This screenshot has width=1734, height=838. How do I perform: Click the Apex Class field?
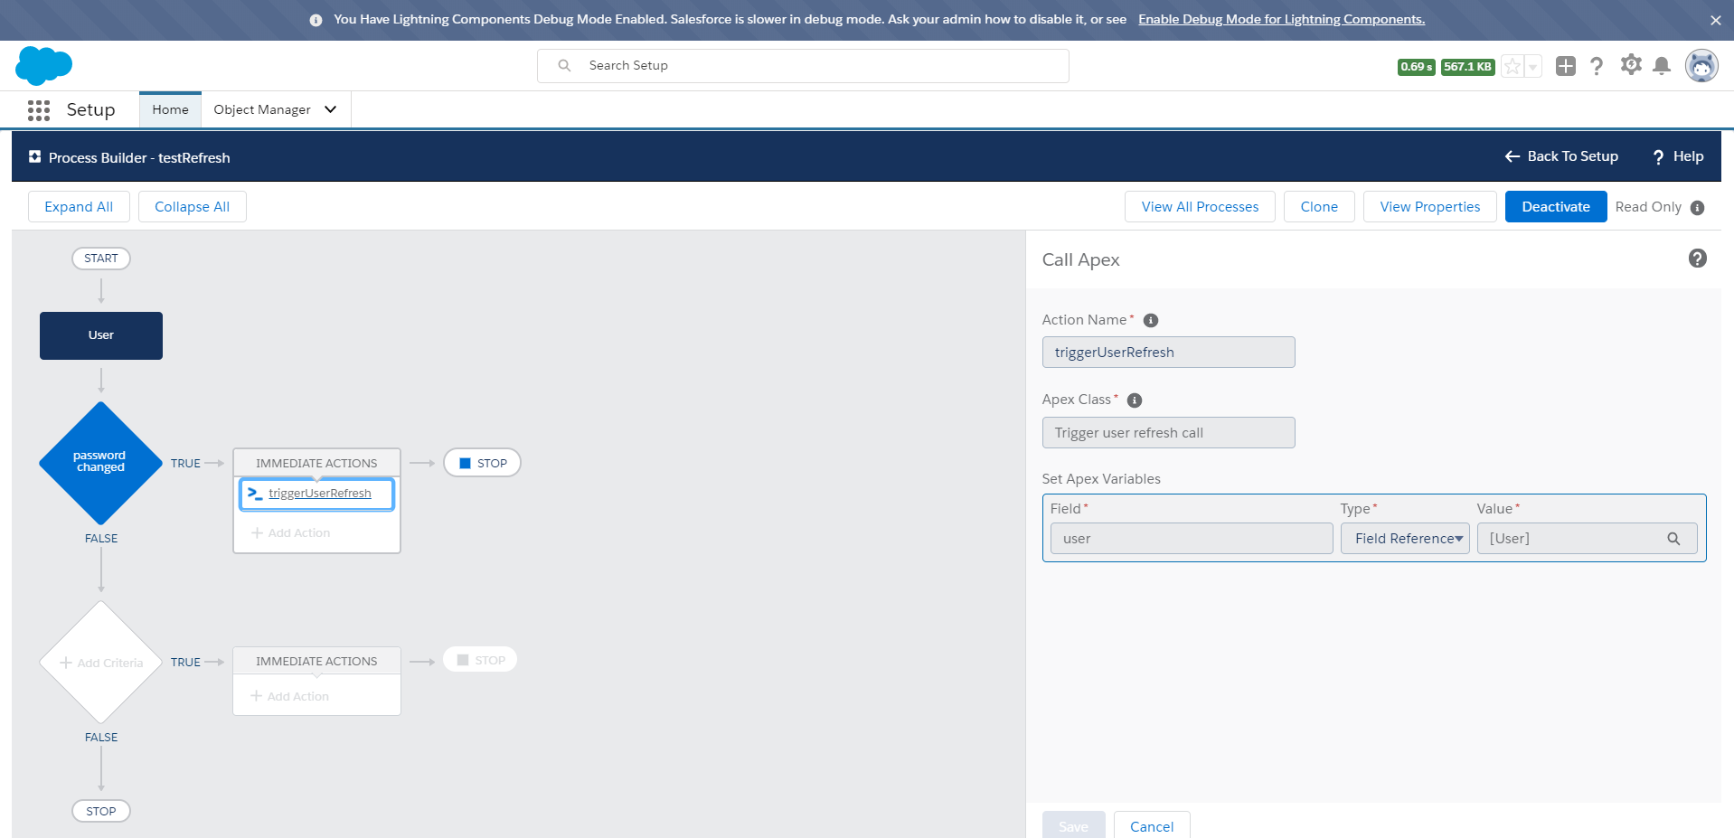(1168, 433)
